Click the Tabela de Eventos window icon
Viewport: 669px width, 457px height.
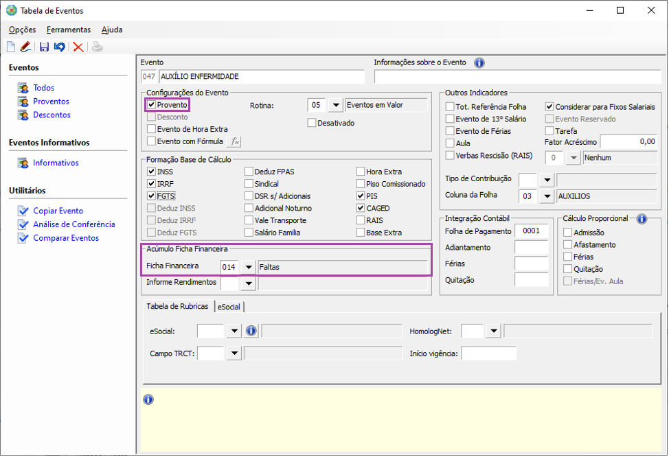click(12, 10)
